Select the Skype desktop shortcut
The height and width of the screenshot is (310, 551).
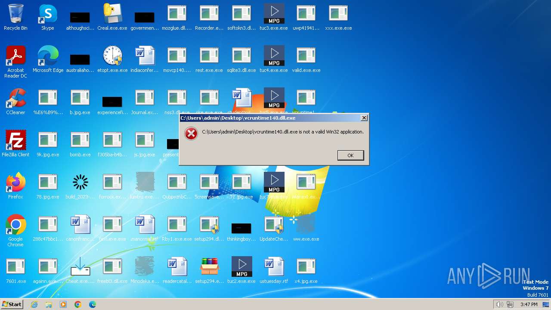[x=48, y=17]
